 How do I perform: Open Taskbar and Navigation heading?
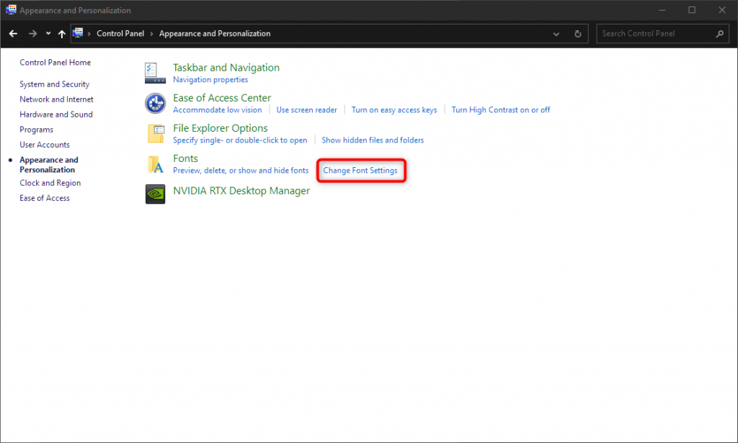tap(226, 68)
